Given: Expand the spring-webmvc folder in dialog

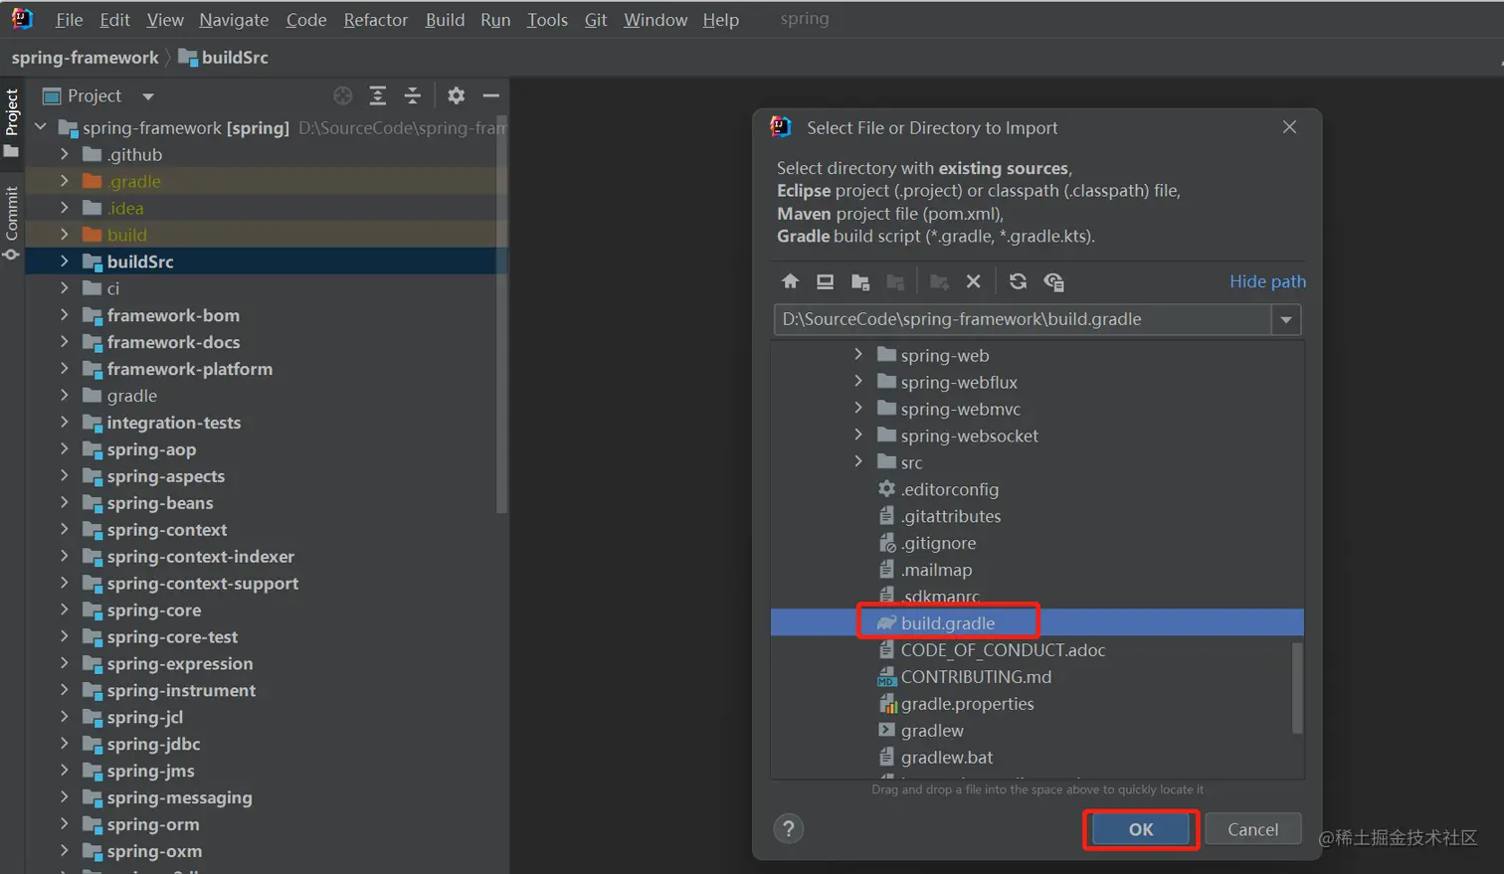Looking at the screenshot, I should click(x=858, y=408).
